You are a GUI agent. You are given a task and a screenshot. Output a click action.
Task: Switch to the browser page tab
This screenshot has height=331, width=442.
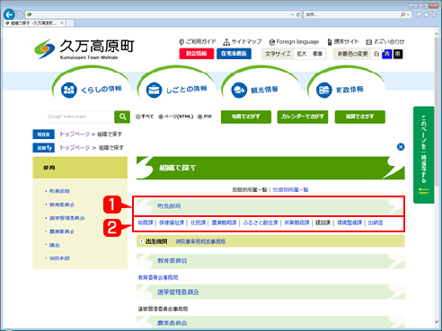34,23
